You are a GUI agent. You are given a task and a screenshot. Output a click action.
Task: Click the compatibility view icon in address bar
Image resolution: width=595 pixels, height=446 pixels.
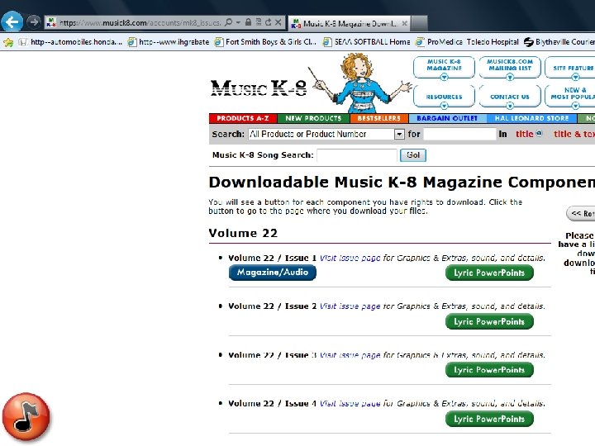coord(259,22)
